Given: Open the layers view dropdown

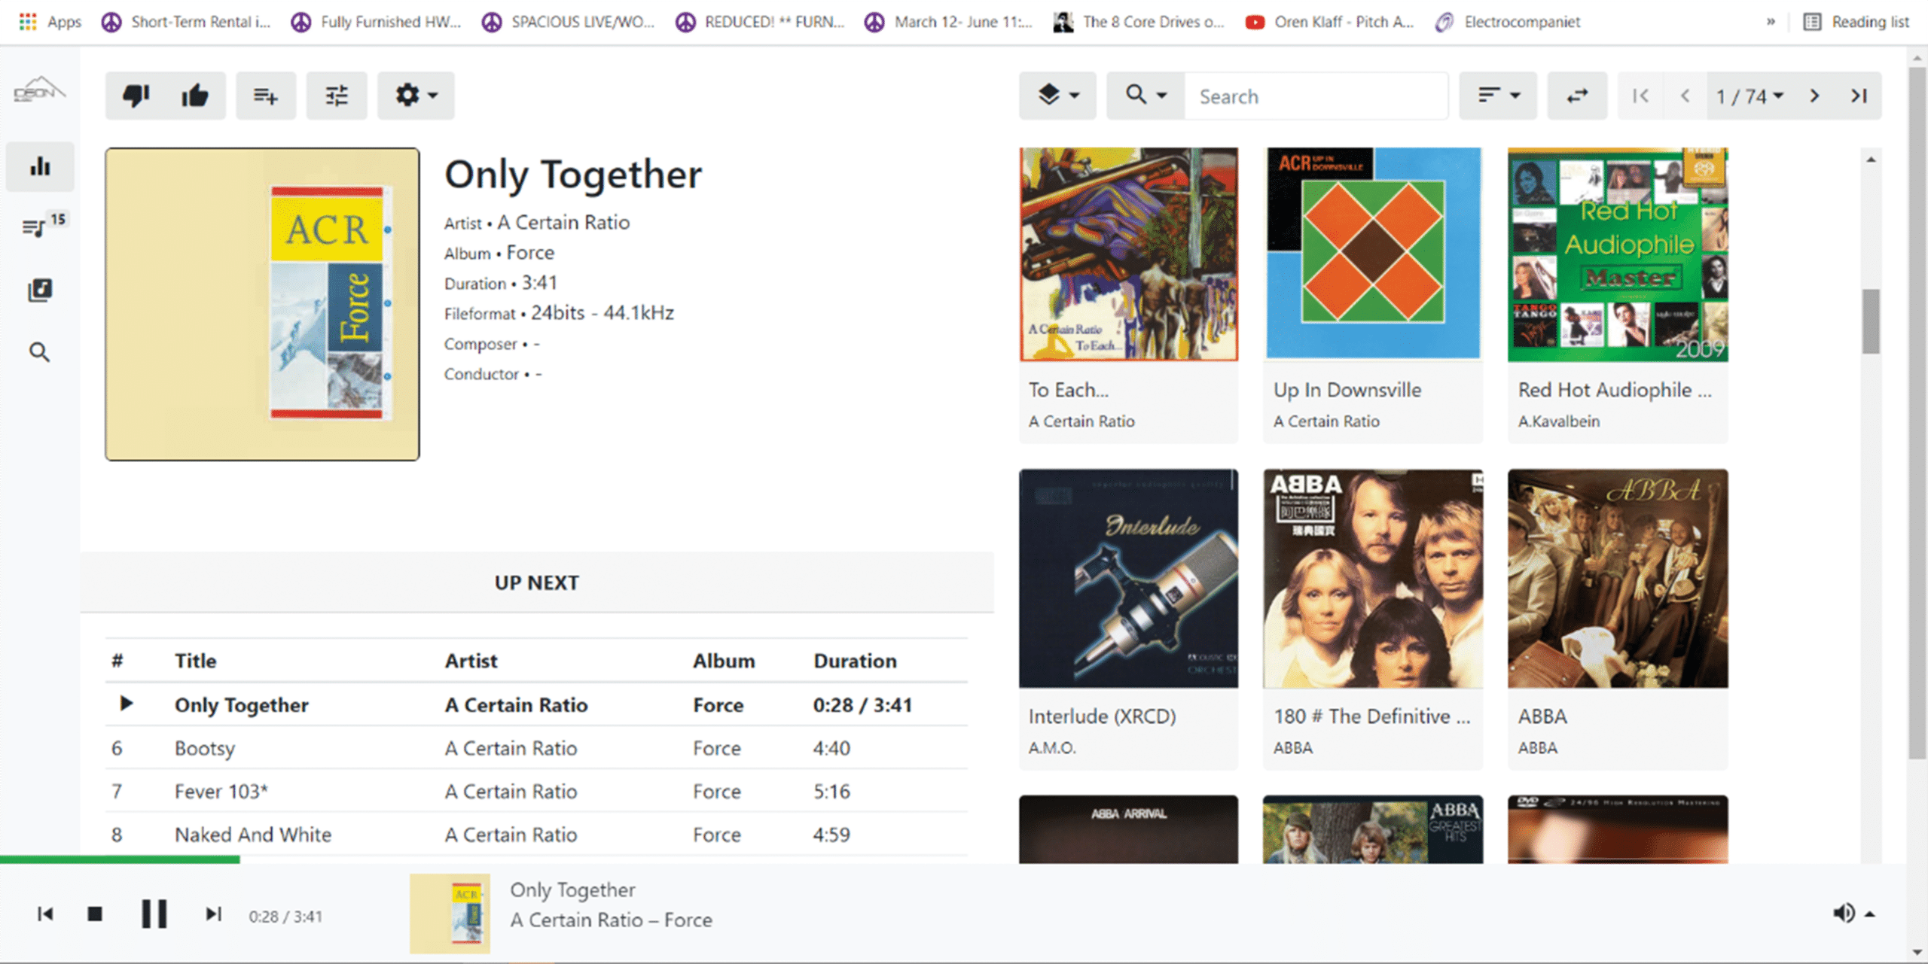Looking at the screenshot, I should 1057,96.
